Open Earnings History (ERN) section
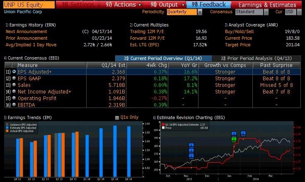This screenshot has height=182, width=305. [31, 25]
